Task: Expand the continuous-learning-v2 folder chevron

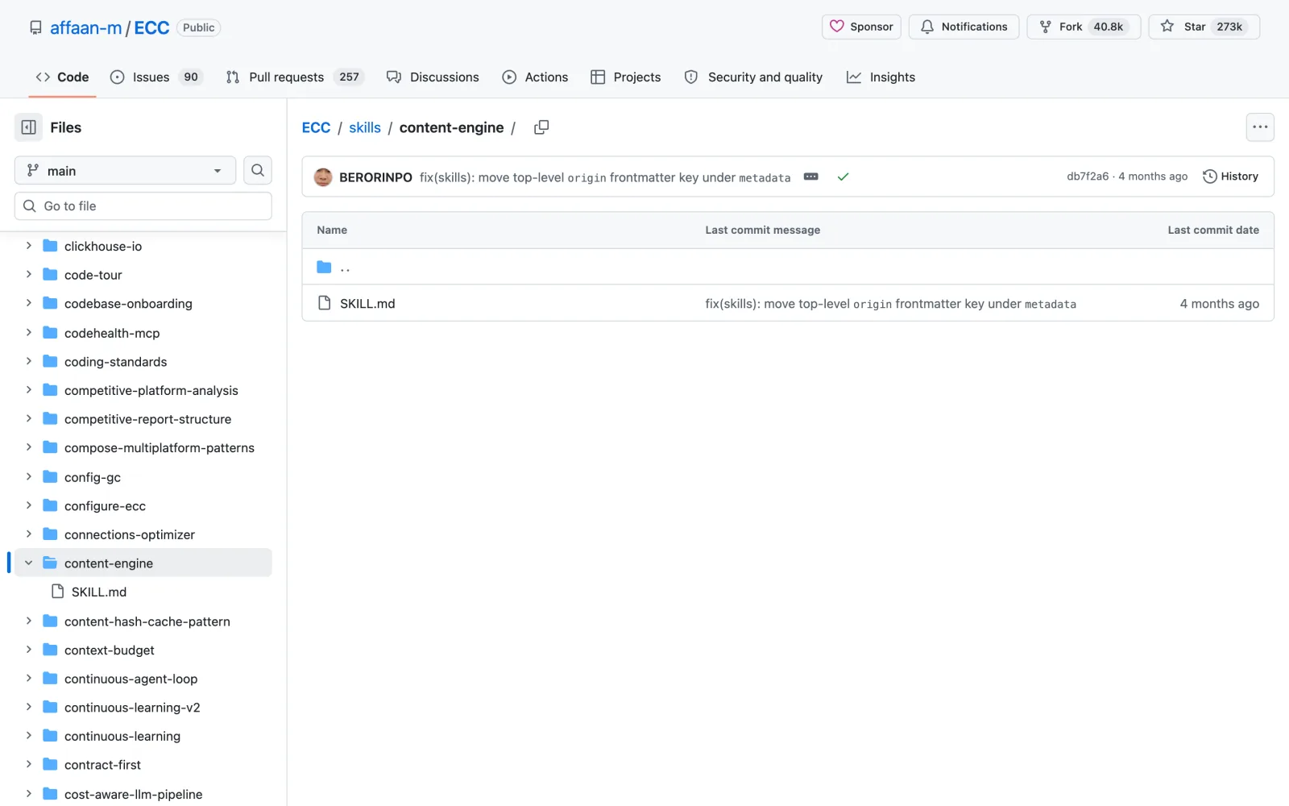Action: (x=28, y=707)
